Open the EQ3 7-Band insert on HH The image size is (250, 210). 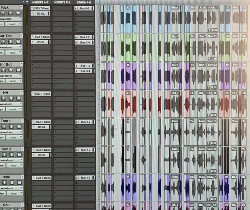coord(41,94)
